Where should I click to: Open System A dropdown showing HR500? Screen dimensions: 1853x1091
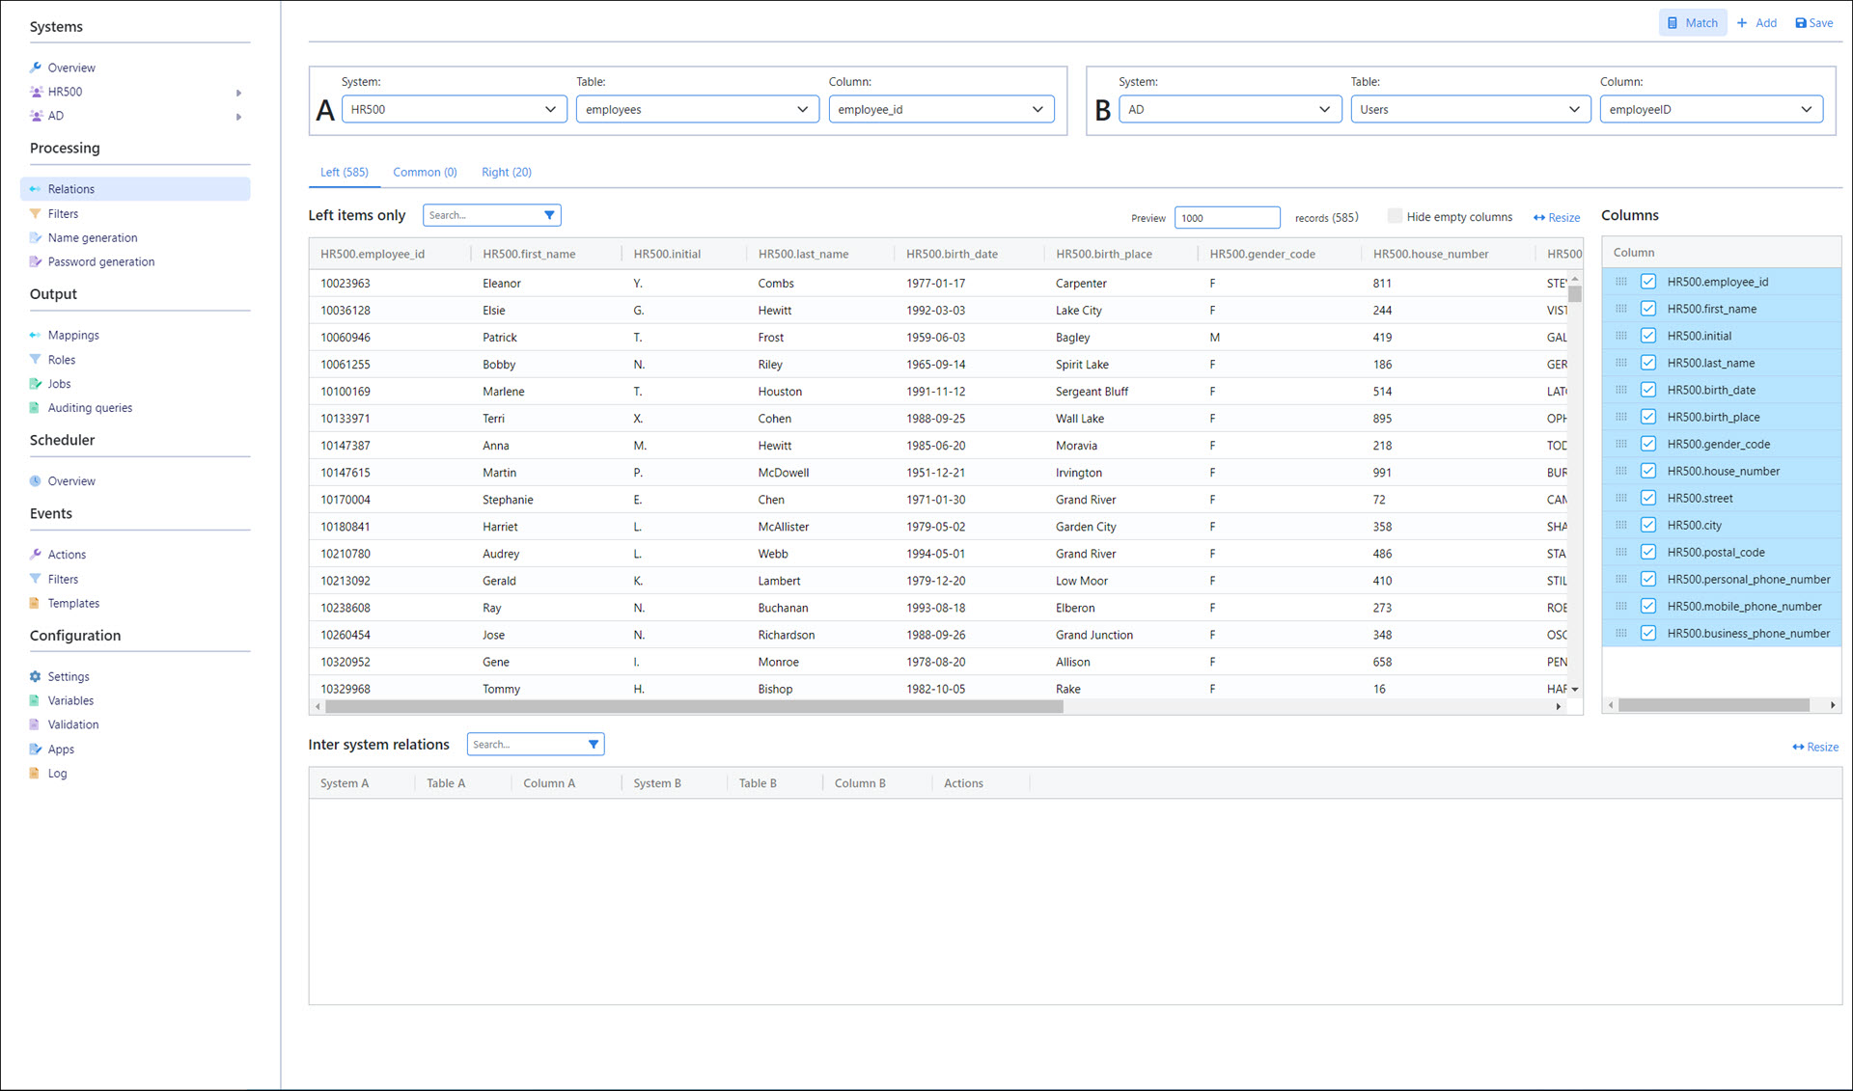pos(453,109)
